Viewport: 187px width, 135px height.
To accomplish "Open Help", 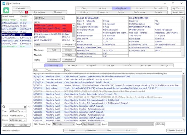I will click(109, 130).
